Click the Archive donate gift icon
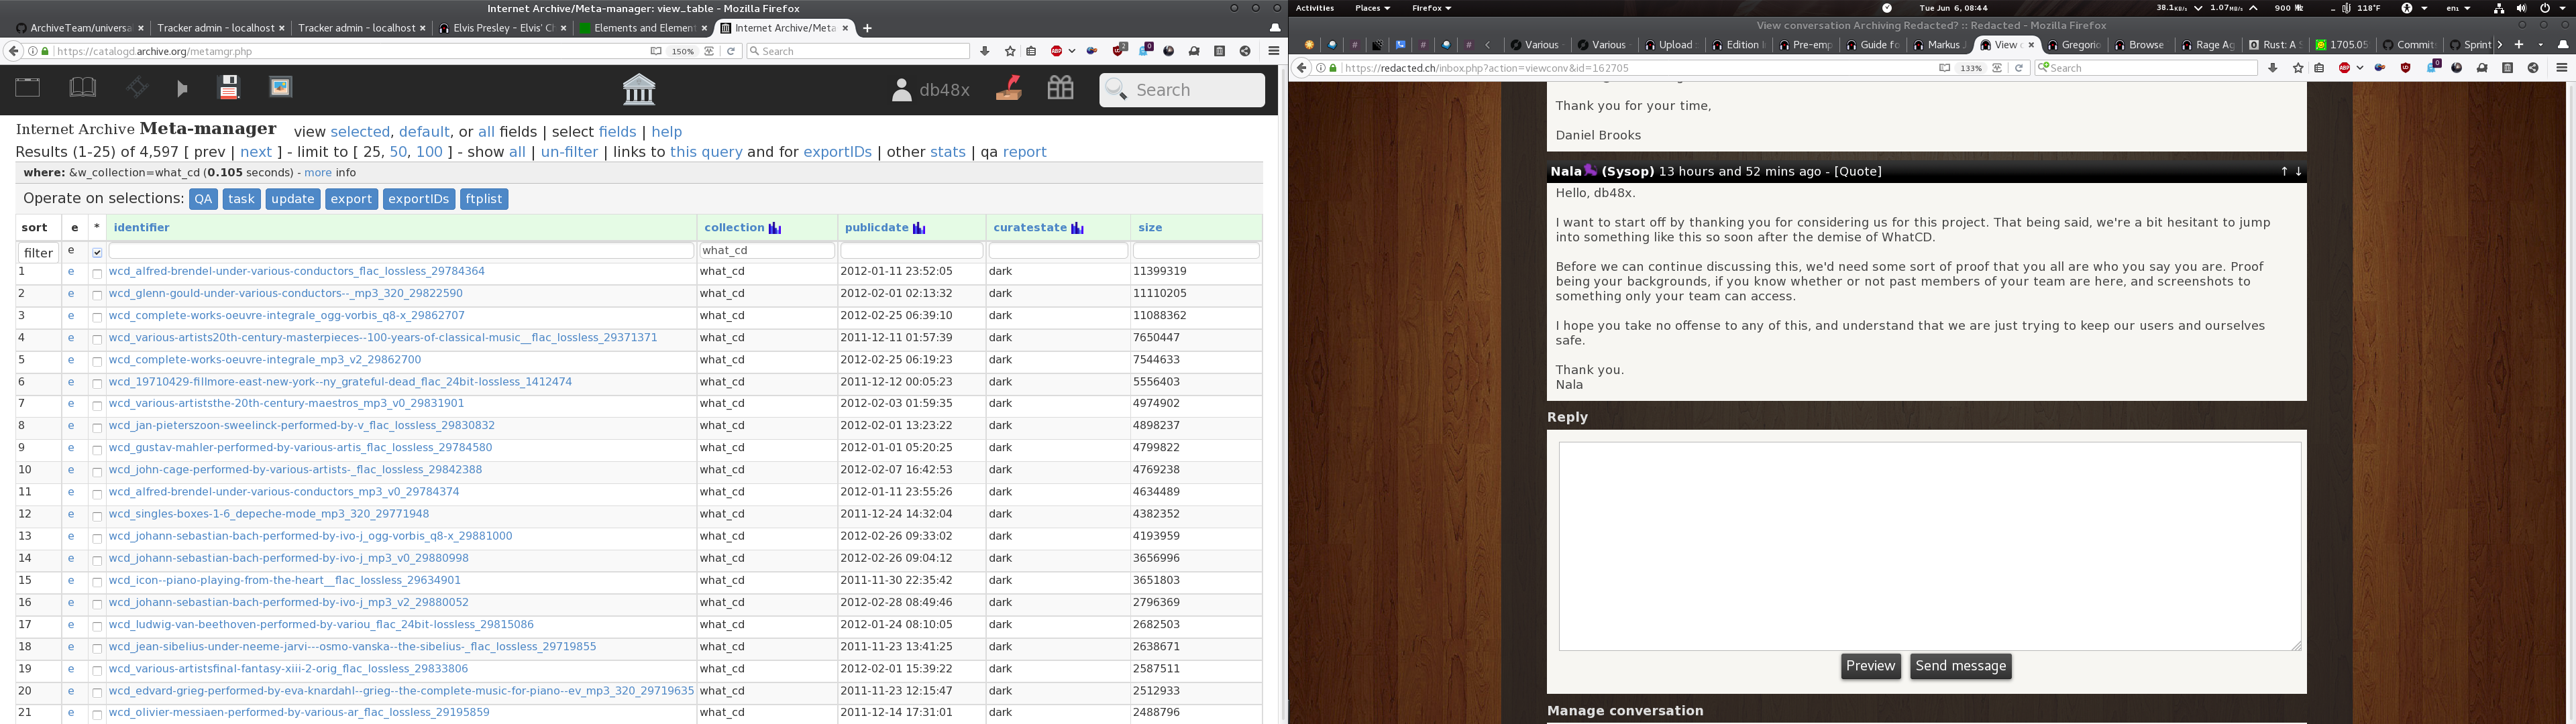This screenshot has height=724, width=2576. [1060, 88]
